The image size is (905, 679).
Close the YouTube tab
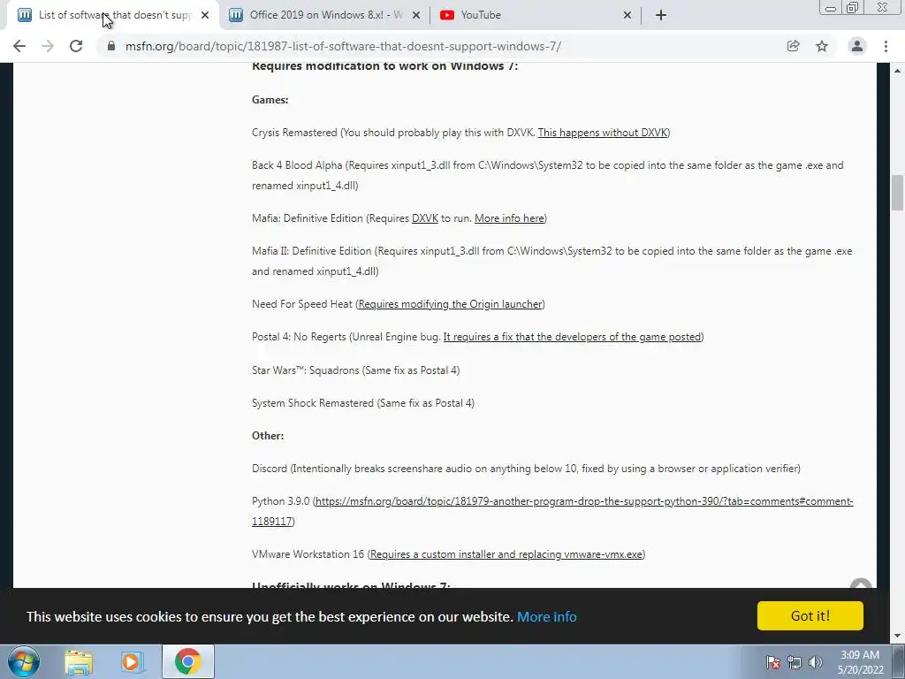click(x=627, y=15)
